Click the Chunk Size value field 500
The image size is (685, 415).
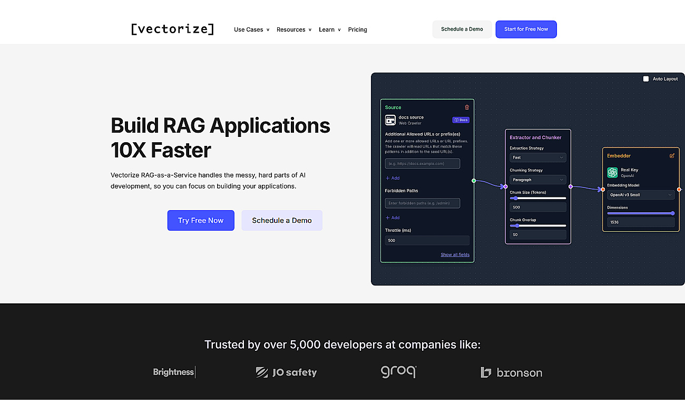point(538,207)
